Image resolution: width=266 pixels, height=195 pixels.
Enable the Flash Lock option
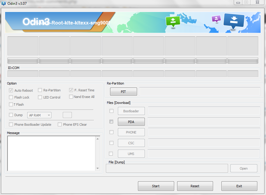(x=11, y=97)
